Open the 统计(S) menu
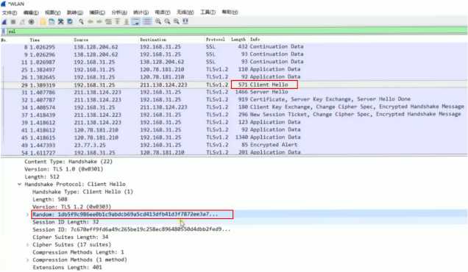The width and height of the screenshot is (468, 272). click(x=141, y=12)
